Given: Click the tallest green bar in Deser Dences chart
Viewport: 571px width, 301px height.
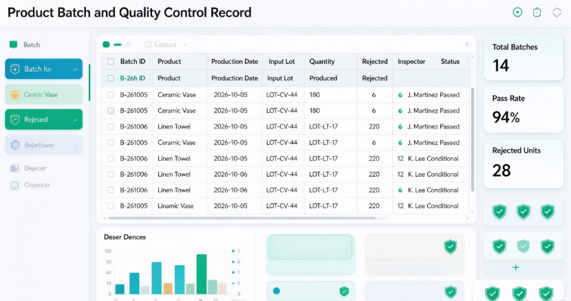Looking at the screenshot, I should (x=202, y=274).
